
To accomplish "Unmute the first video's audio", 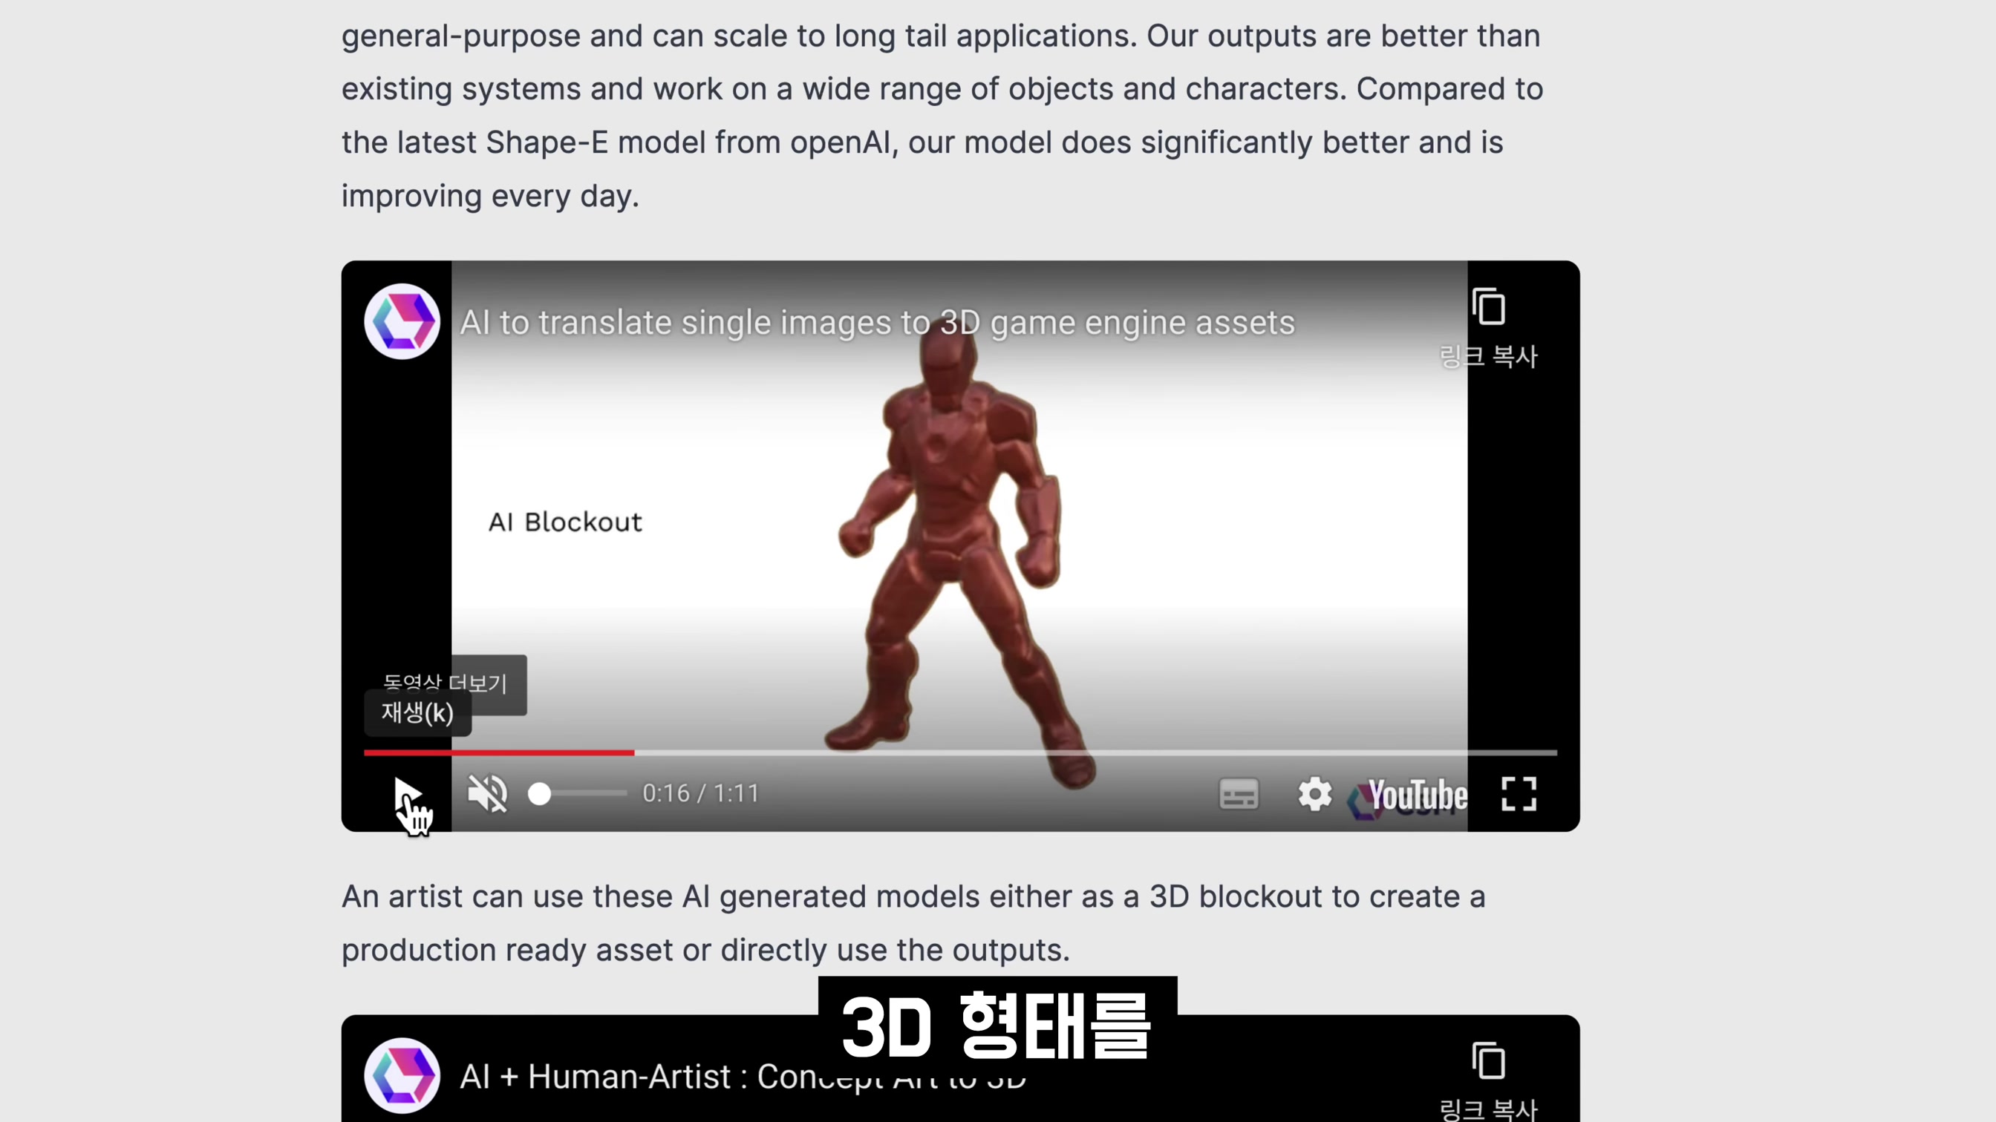I will pyautogui.click(x=487, y=794).
